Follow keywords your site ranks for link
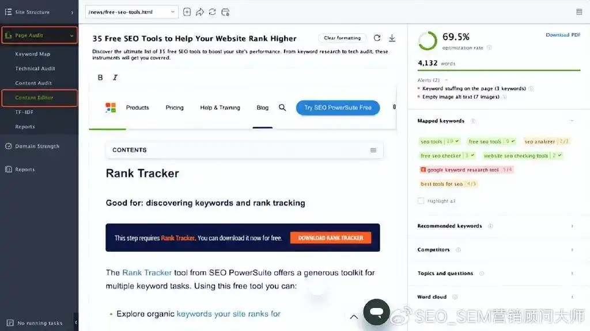 tap(228, 314)
